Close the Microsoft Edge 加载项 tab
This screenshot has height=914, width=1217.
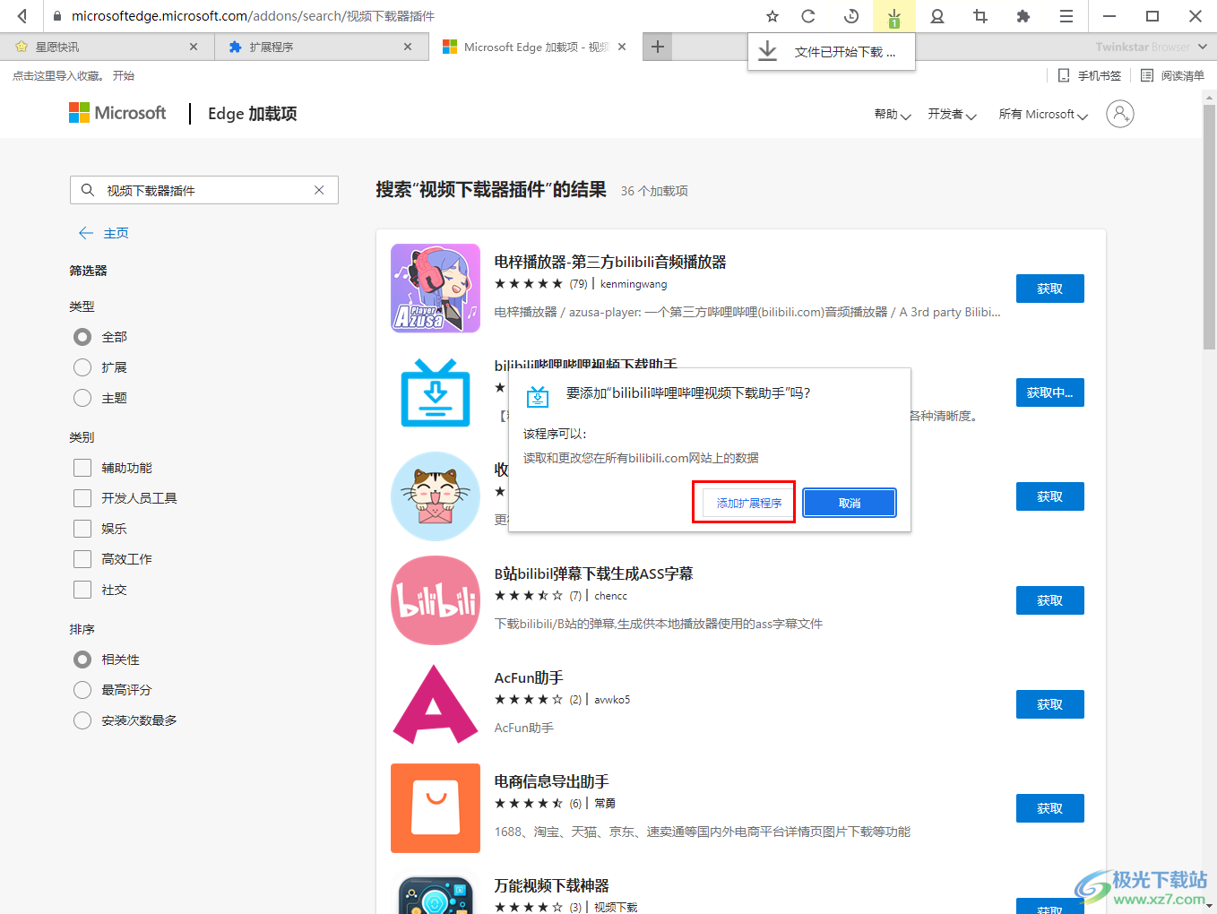click(622, 47)
